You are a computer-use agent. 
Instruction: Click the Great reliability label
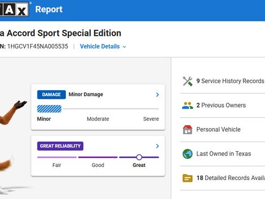coord(139,165)
